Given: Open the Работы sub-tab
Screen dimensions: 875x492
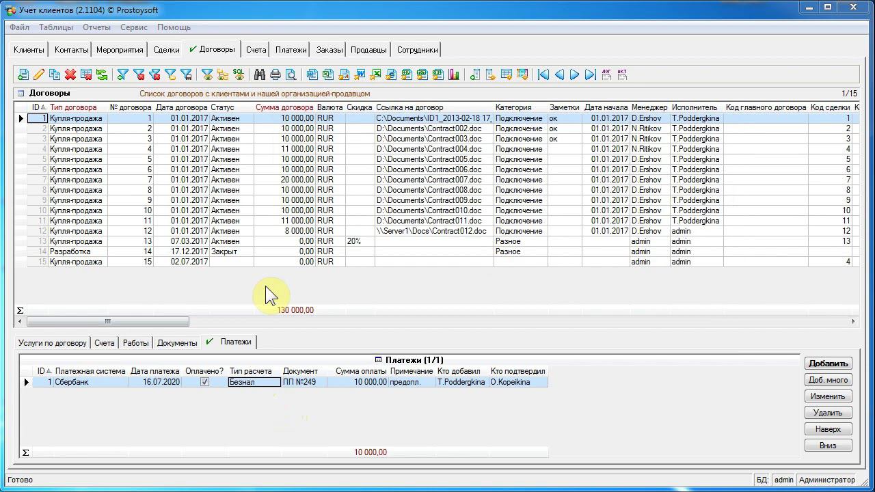Looking at the screenshot, I should (x=136, y=343).
